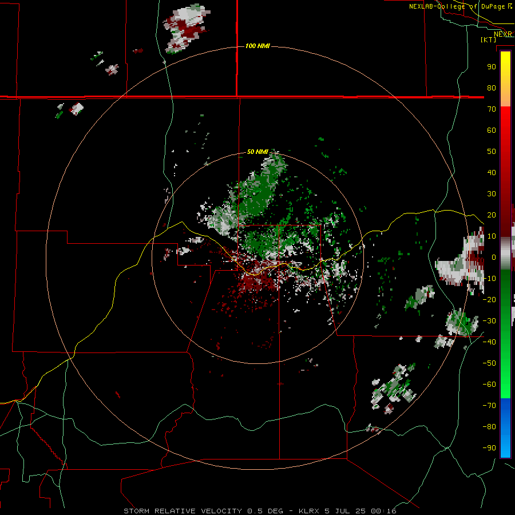Click the -80 value on velocity scale
The image size is (515, 515).
click(489, 427)
